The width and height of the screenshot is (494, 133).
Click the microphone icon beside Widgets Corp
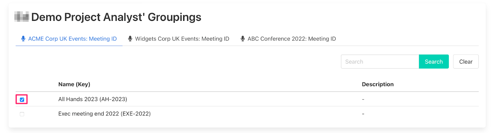[130, 39]
